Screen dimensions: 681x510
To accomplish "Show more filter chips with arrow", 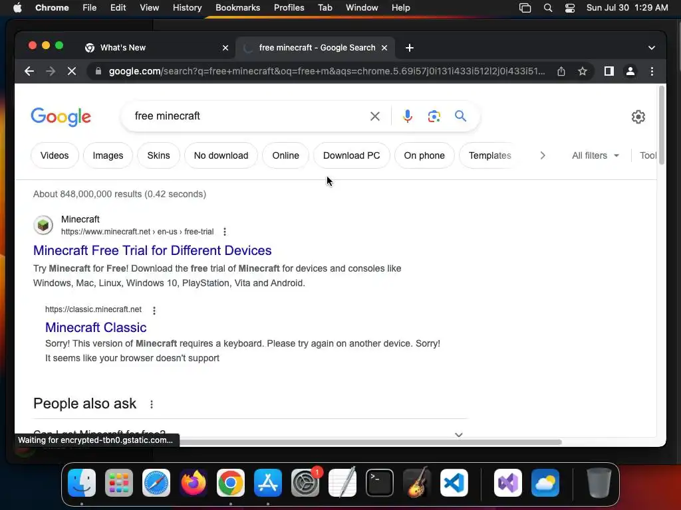I will [x=543, y=155].
